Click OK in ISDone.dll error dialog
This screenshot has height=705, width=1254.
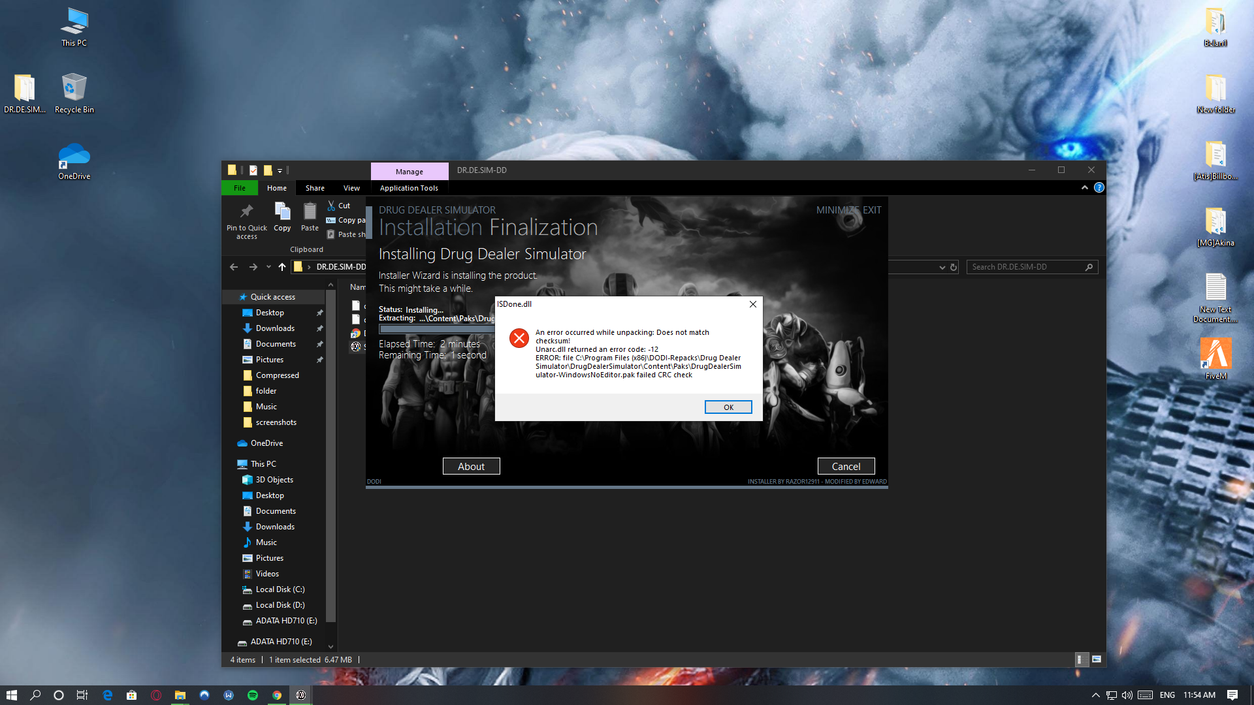728,407
